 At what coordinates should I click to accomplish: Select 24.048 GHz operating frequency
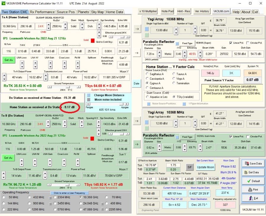(x=81, y=203)
